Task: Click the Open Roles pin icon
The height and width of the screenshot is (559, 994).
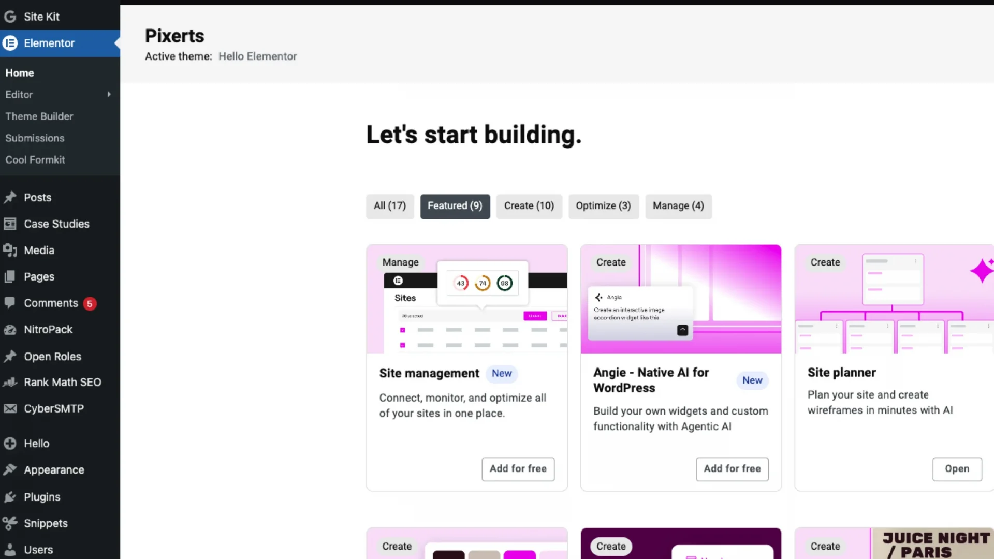Action: pos(10,356)
